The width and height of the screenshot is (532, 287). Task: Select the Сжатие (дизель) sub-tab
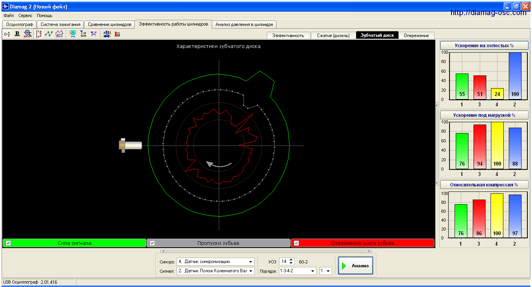click(333, 35)
